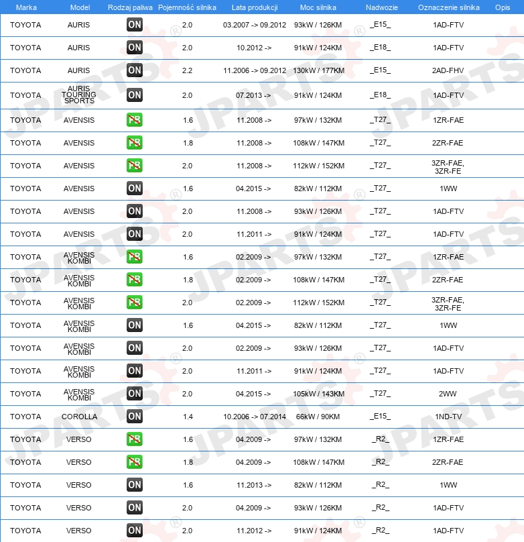Click the 1WW engine code in Avensis Kombi row
The width and height of the screenshot is (524, 542).
coord(448,325)
